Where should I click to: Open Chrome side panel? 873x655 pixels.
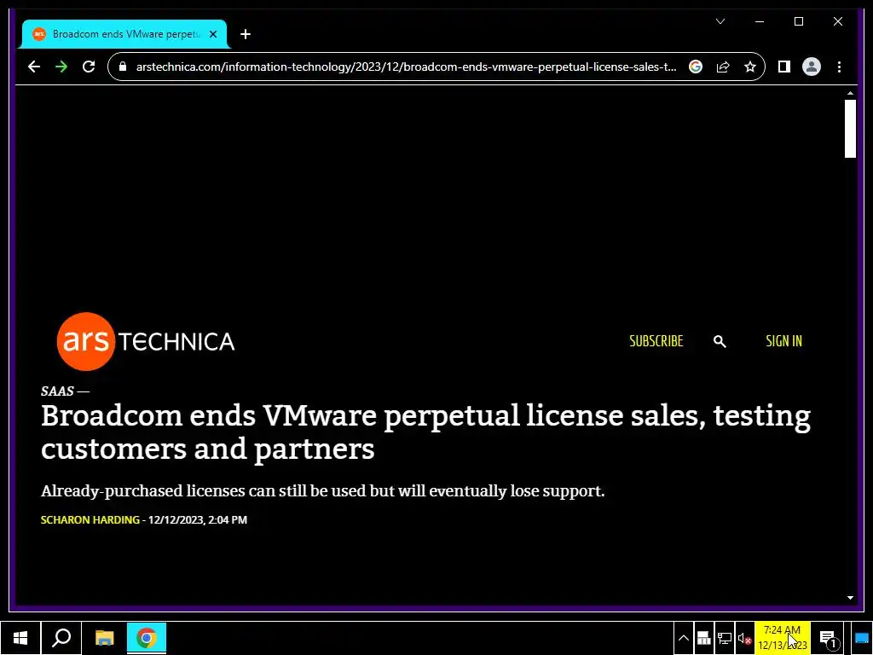784,67
